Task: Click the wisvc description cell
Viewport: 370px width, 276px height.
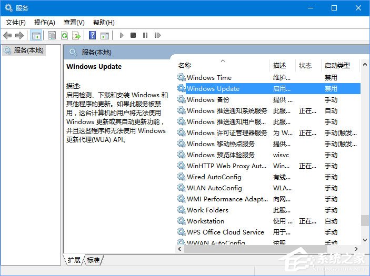Action: tap(281, 155)
